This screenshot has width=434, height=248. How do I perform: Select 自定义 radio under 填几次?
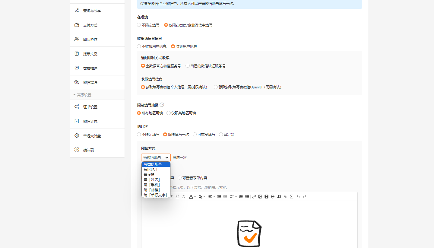pyautogui.click(x=221, y=134)
